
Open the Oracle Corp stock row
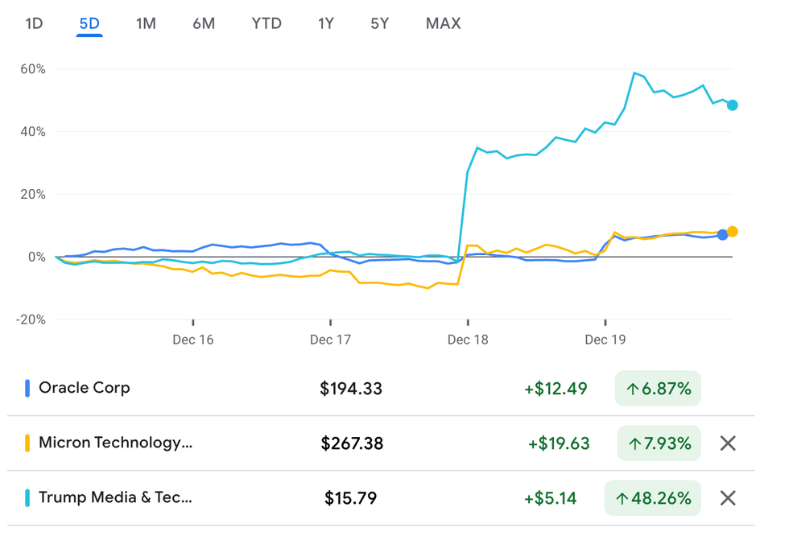click(x=85, y=388)
